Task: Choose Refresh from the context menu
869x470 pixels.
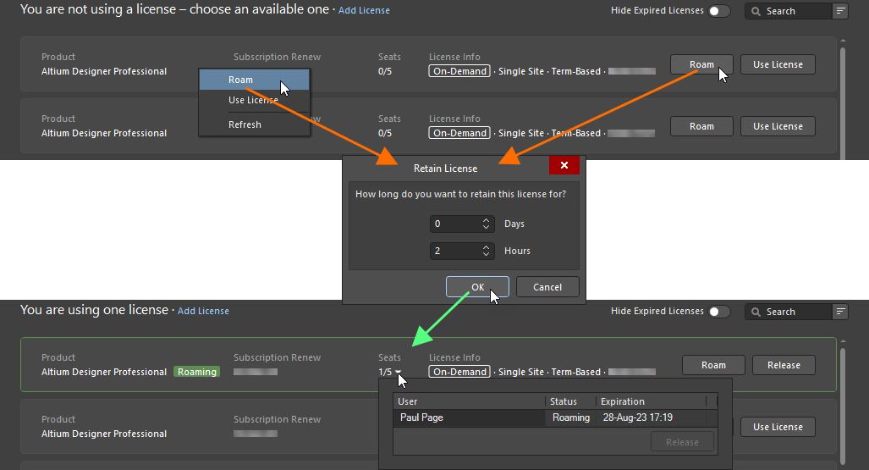Action: coord(254,124)
